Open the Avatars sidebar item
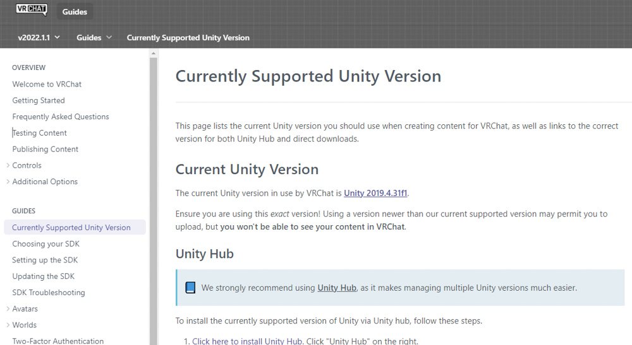Viewport: 632px width, 345px height. (25, 308)
